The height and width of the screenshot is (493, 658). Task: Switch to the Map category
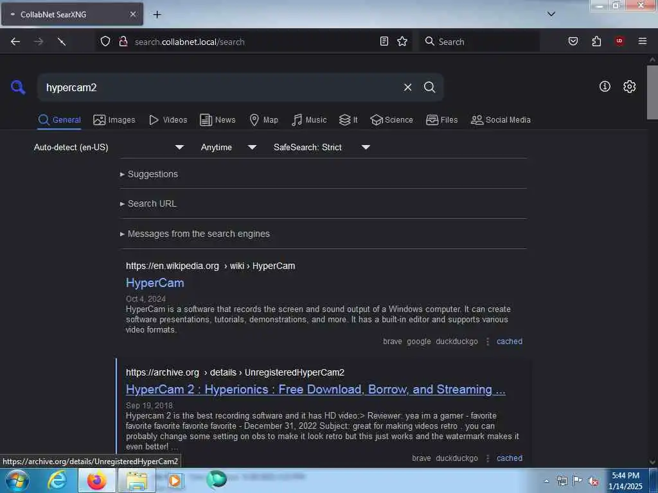point(263,120)
